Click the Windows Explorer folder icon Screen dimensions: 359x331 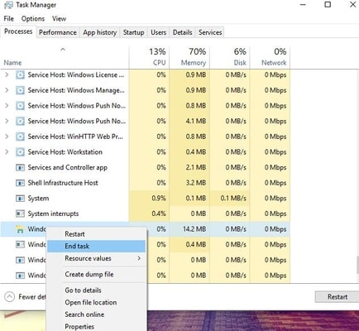point(20,229)
